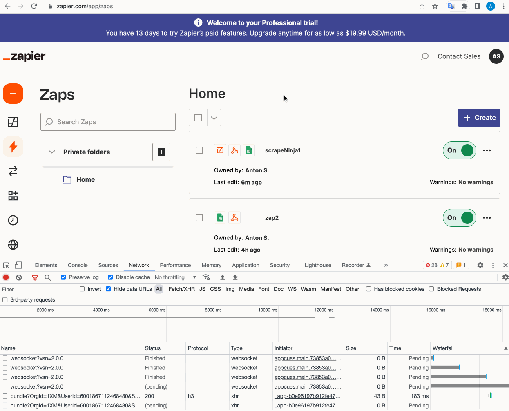Uncheck the Preserve log checkbox

click(x=63, y=277)
